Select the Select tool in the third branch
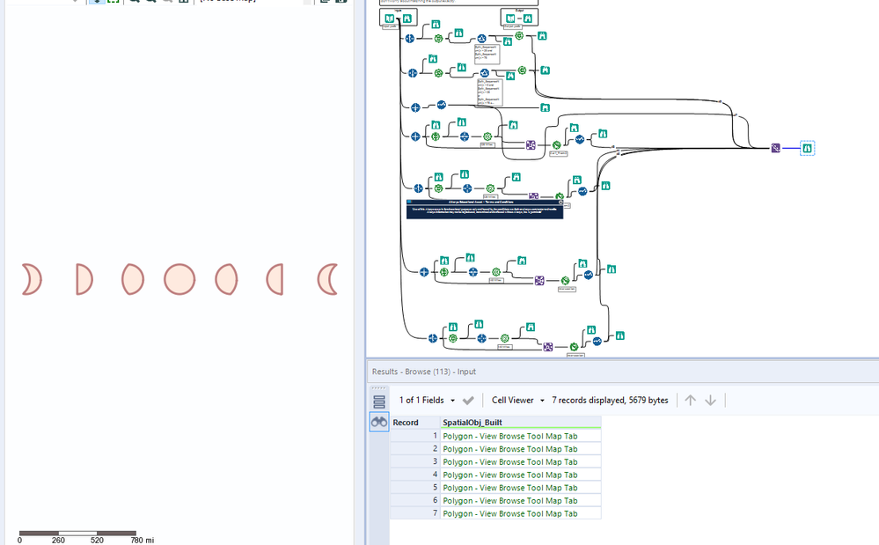Screen dimensions: 879x545 click(441, 105)
